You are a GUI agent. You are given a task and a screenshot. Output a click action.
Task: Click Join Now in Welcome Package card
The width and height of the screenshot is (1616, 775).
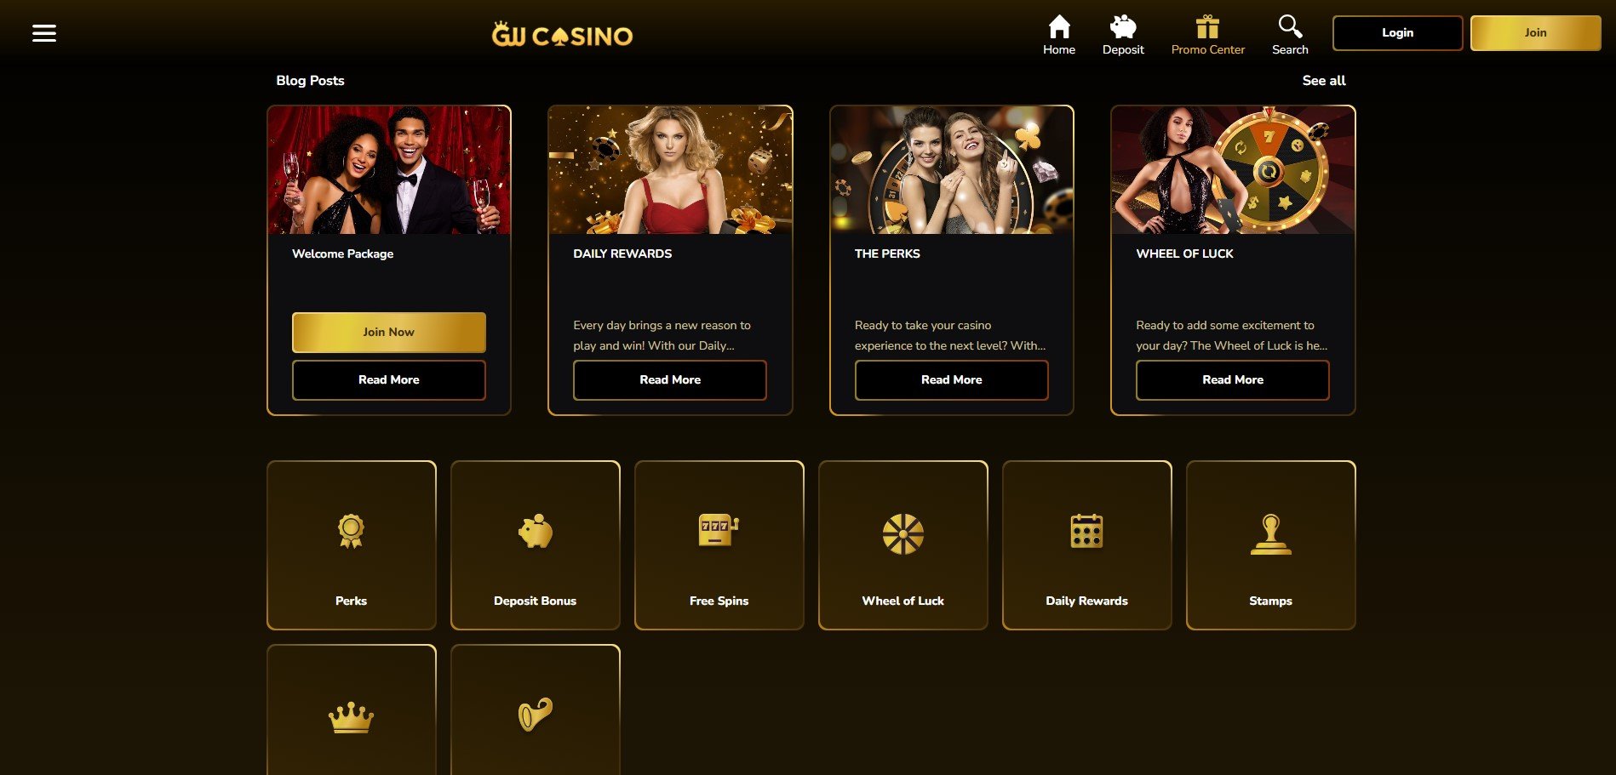pyautogui.click(x=389, y=333)
